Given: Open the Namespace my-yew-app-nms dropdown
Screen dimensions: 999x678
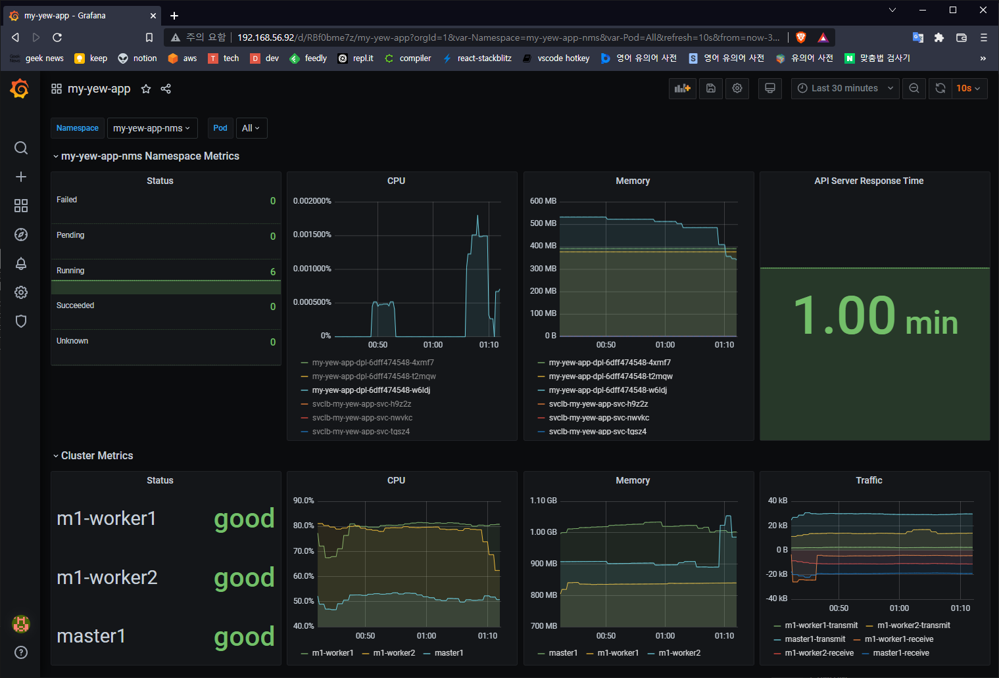Looking at the screenshot, I should point(151,128).
